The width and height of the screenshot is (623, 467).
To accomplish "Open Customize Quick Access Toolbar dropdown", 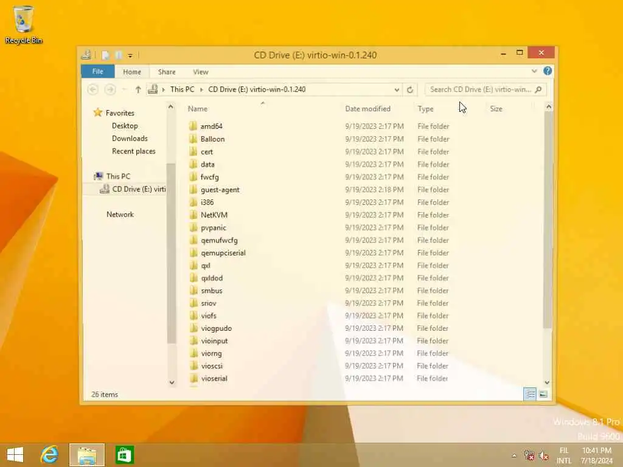I will (130, 55).
